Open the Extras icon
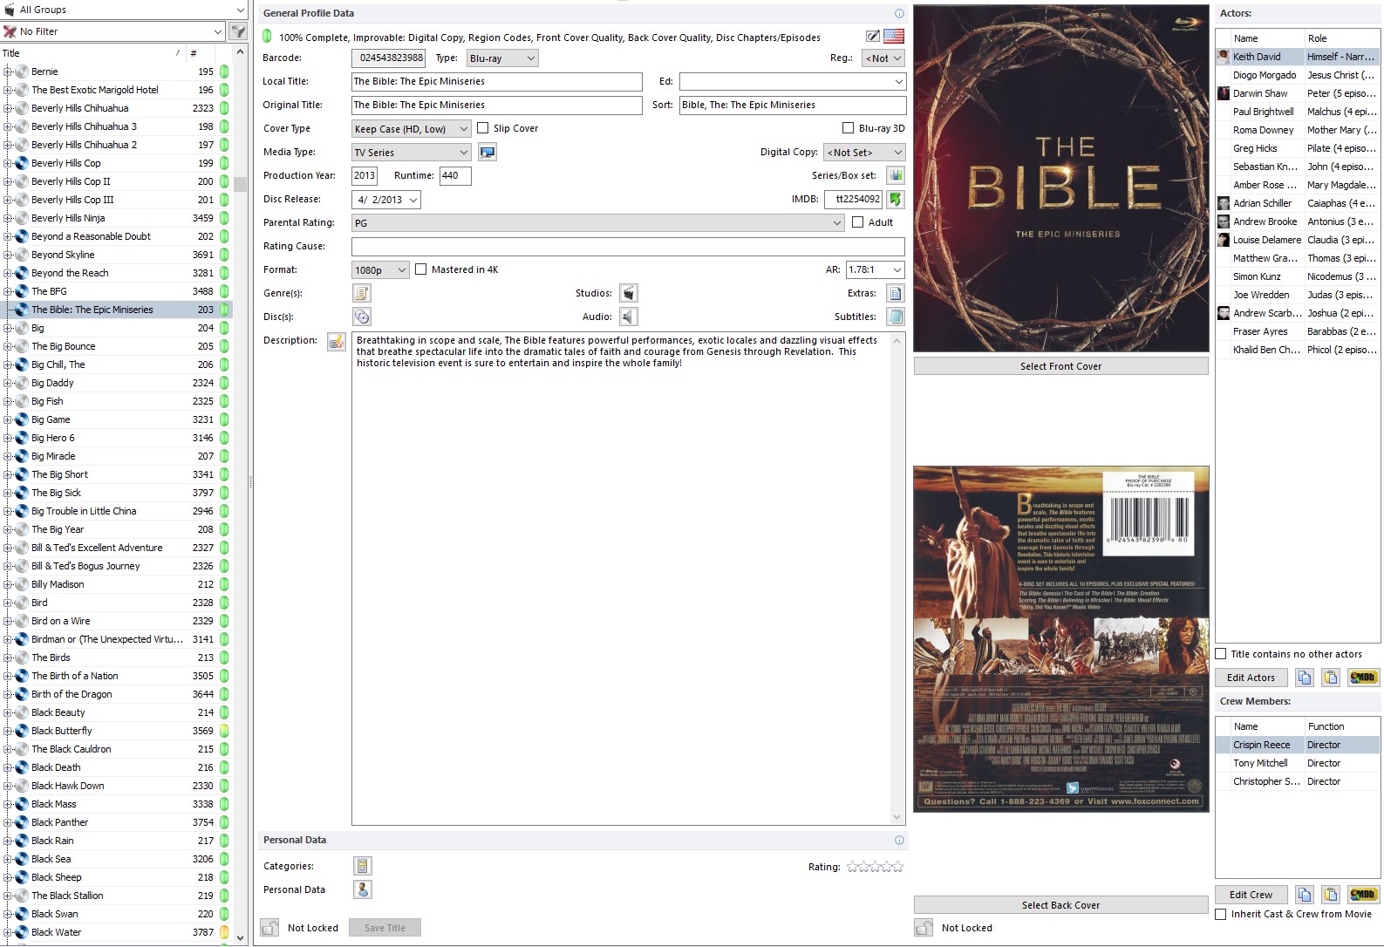Viewport: 1384px width, 947px height. click(896, 293)
